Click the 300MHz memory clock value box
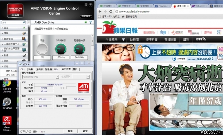Image resolution: width=223 pixels, height=135 pixels. [x=79, y=57]
